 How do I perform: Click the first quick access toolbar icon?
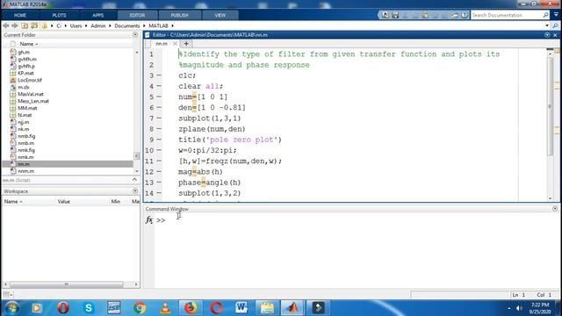385,15
